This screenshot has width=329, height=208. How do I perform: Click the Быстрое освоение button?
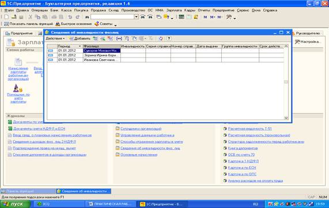click(74, 24)
